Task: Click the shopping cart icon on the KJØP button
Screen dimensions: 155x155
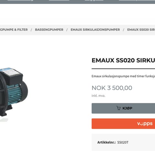Action: (119, 108)
